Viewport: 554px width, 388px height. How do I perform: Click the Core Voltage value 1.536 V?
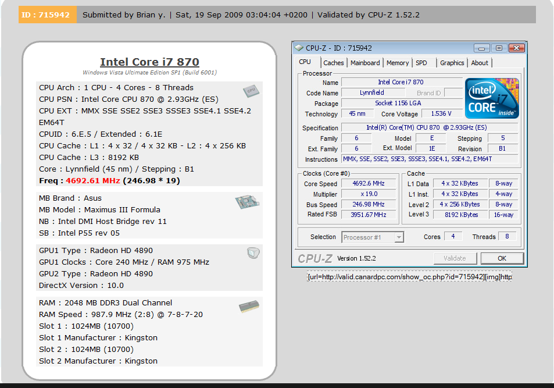click(441, 113)
